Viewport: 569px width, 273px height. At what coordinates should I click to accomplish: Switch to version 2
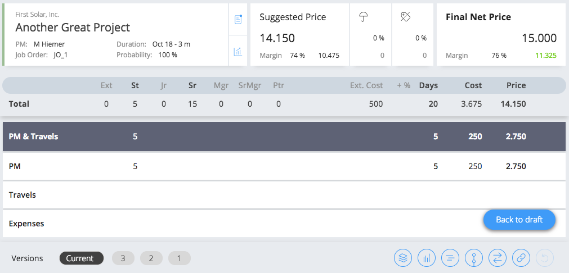pos(151,258)
